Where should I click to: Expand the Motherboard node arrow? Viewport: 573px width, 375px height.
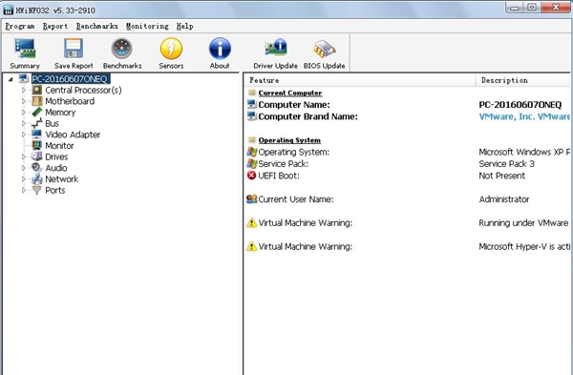point(24,101)
